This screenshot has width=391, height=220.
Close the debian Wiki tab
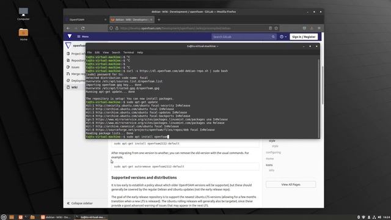pyautogui.click(x=151, y=20)
